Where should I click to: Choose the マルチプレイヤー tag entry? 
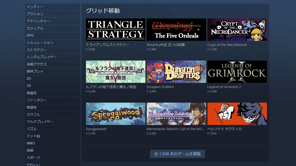coord(53,122)
